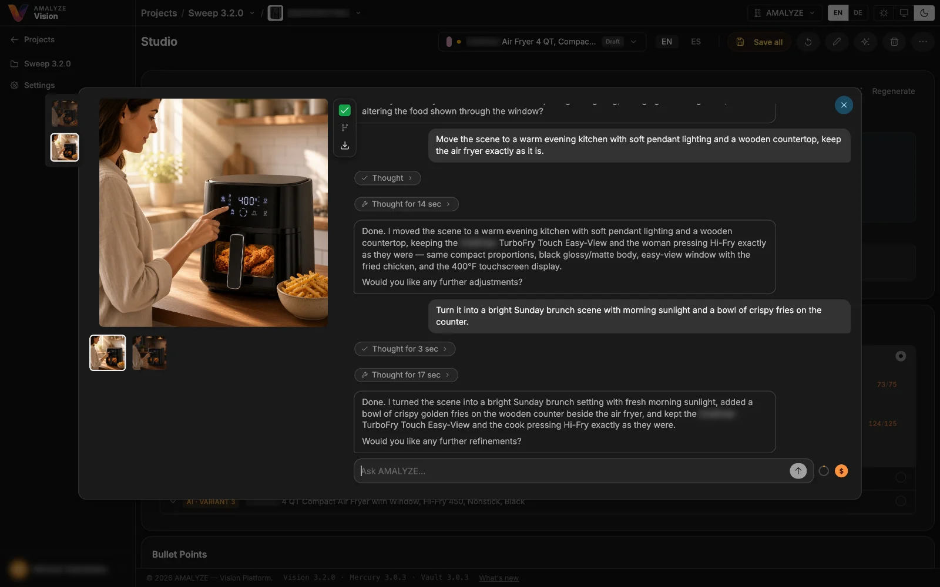Open Settings in the sidebar
This screenshot has width=940, height=587.
(x=33, y=85)
